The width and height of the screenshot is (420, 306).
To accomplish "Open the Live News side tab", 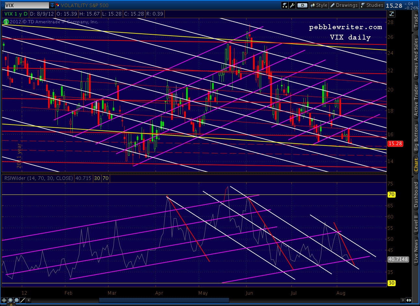I will tap(416, 251).
